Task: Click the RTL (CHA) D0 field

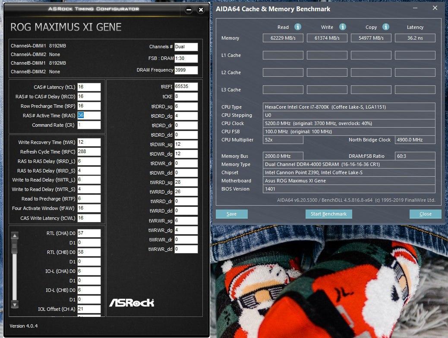Action: point(89,233)
